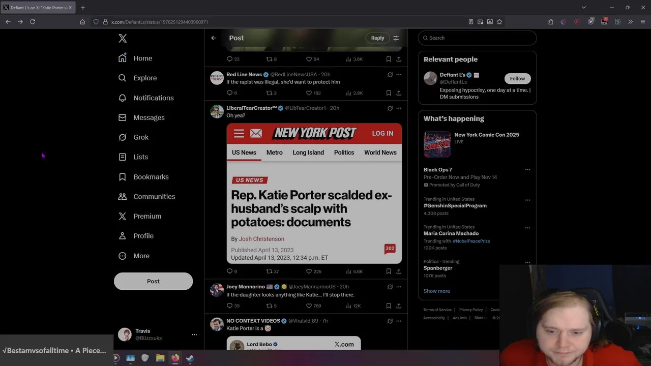The width and height of the screenshot is (651, 366).
Task: Open Terms of Service link
Action: 437,310
